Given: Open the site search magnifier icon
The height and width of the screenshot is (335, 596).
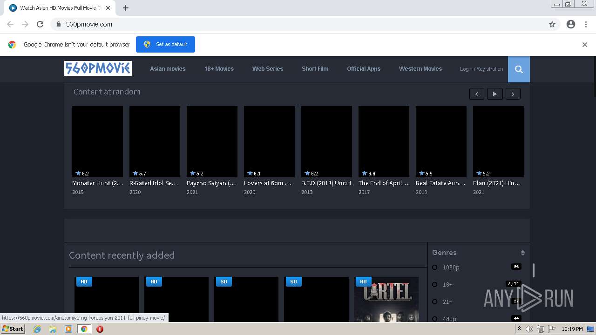Looking at the screenshot, I should click(519, 69).
